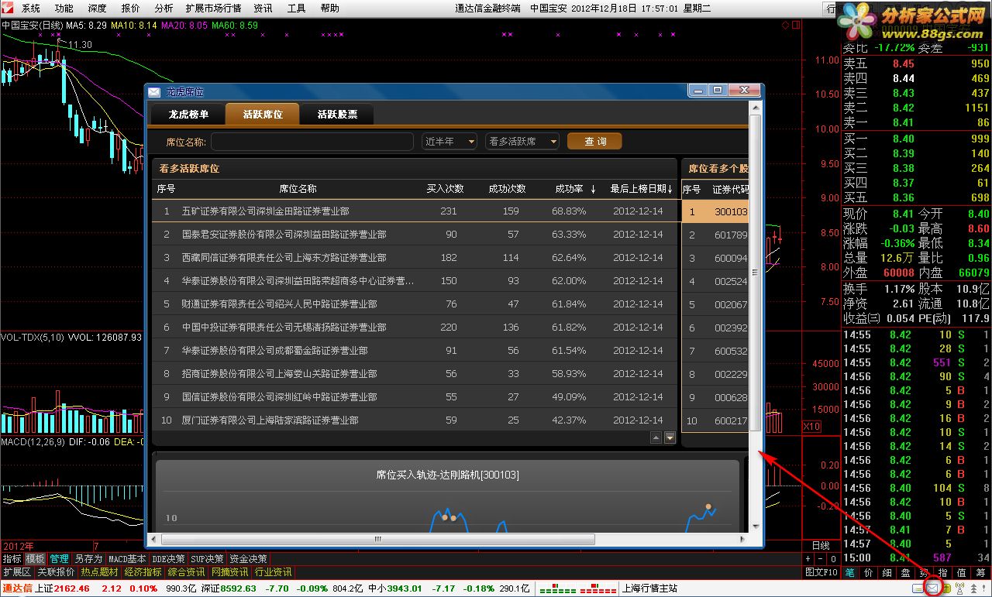Viewport: 992px width, 597px height.
Task: Select the 筹 tab in quote panel
Action: [980, 573]
